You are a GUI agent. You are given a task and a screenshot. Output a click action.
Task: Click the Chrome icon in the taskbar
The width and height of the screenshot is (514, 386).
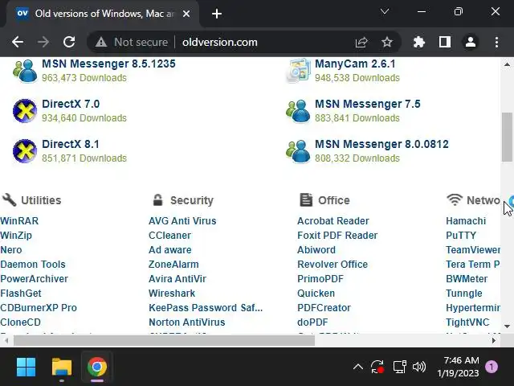(97, 367)
